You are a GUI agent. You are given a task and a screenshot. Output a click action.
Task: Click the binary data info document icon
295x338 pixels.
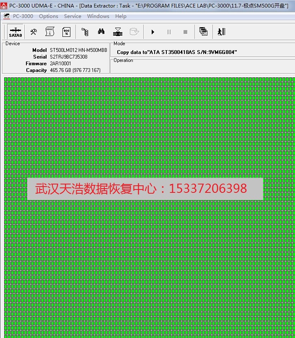pyautogui.click(x=50, y=32)
